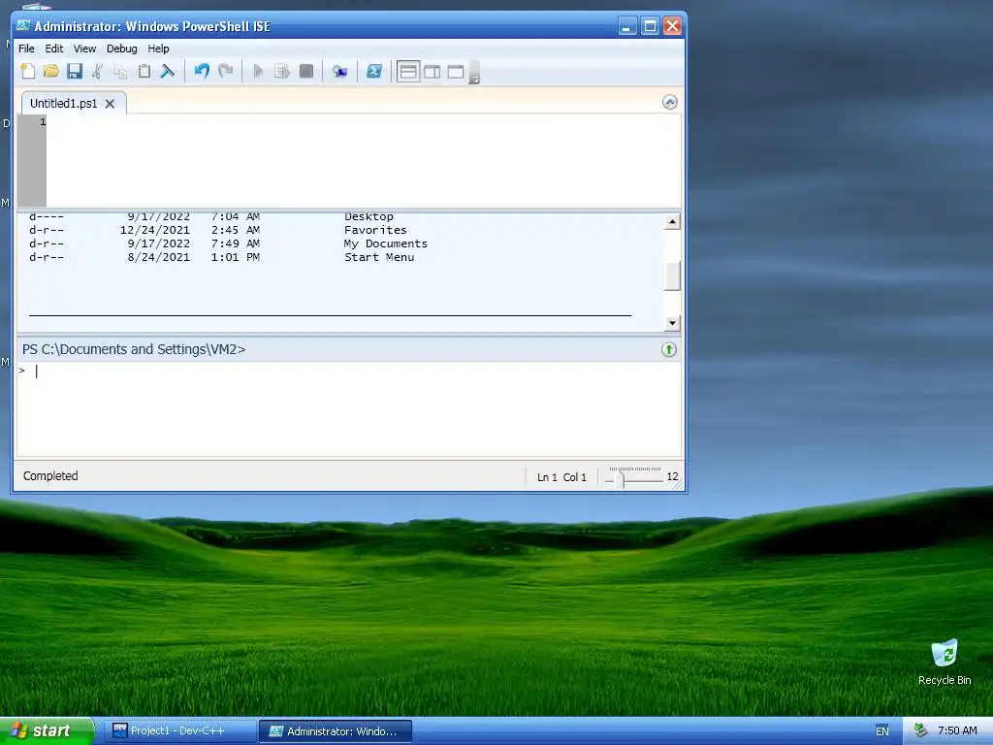Screen dimensions: 993x745
Task: Click the Completed status text
Action: coord(50,475)
